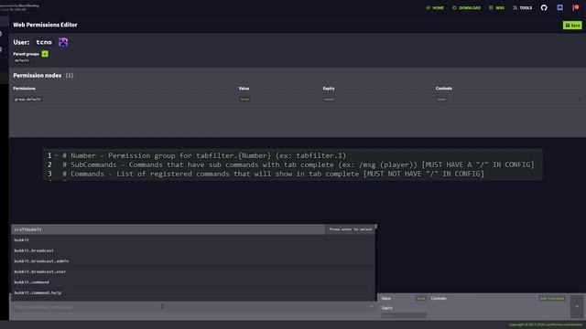Edit expiry of group.default node

(329, 100)
